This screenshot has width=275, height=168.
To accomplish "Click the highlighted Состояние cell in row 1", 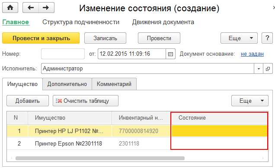I will pyautogui.click(x=219, y=131).
